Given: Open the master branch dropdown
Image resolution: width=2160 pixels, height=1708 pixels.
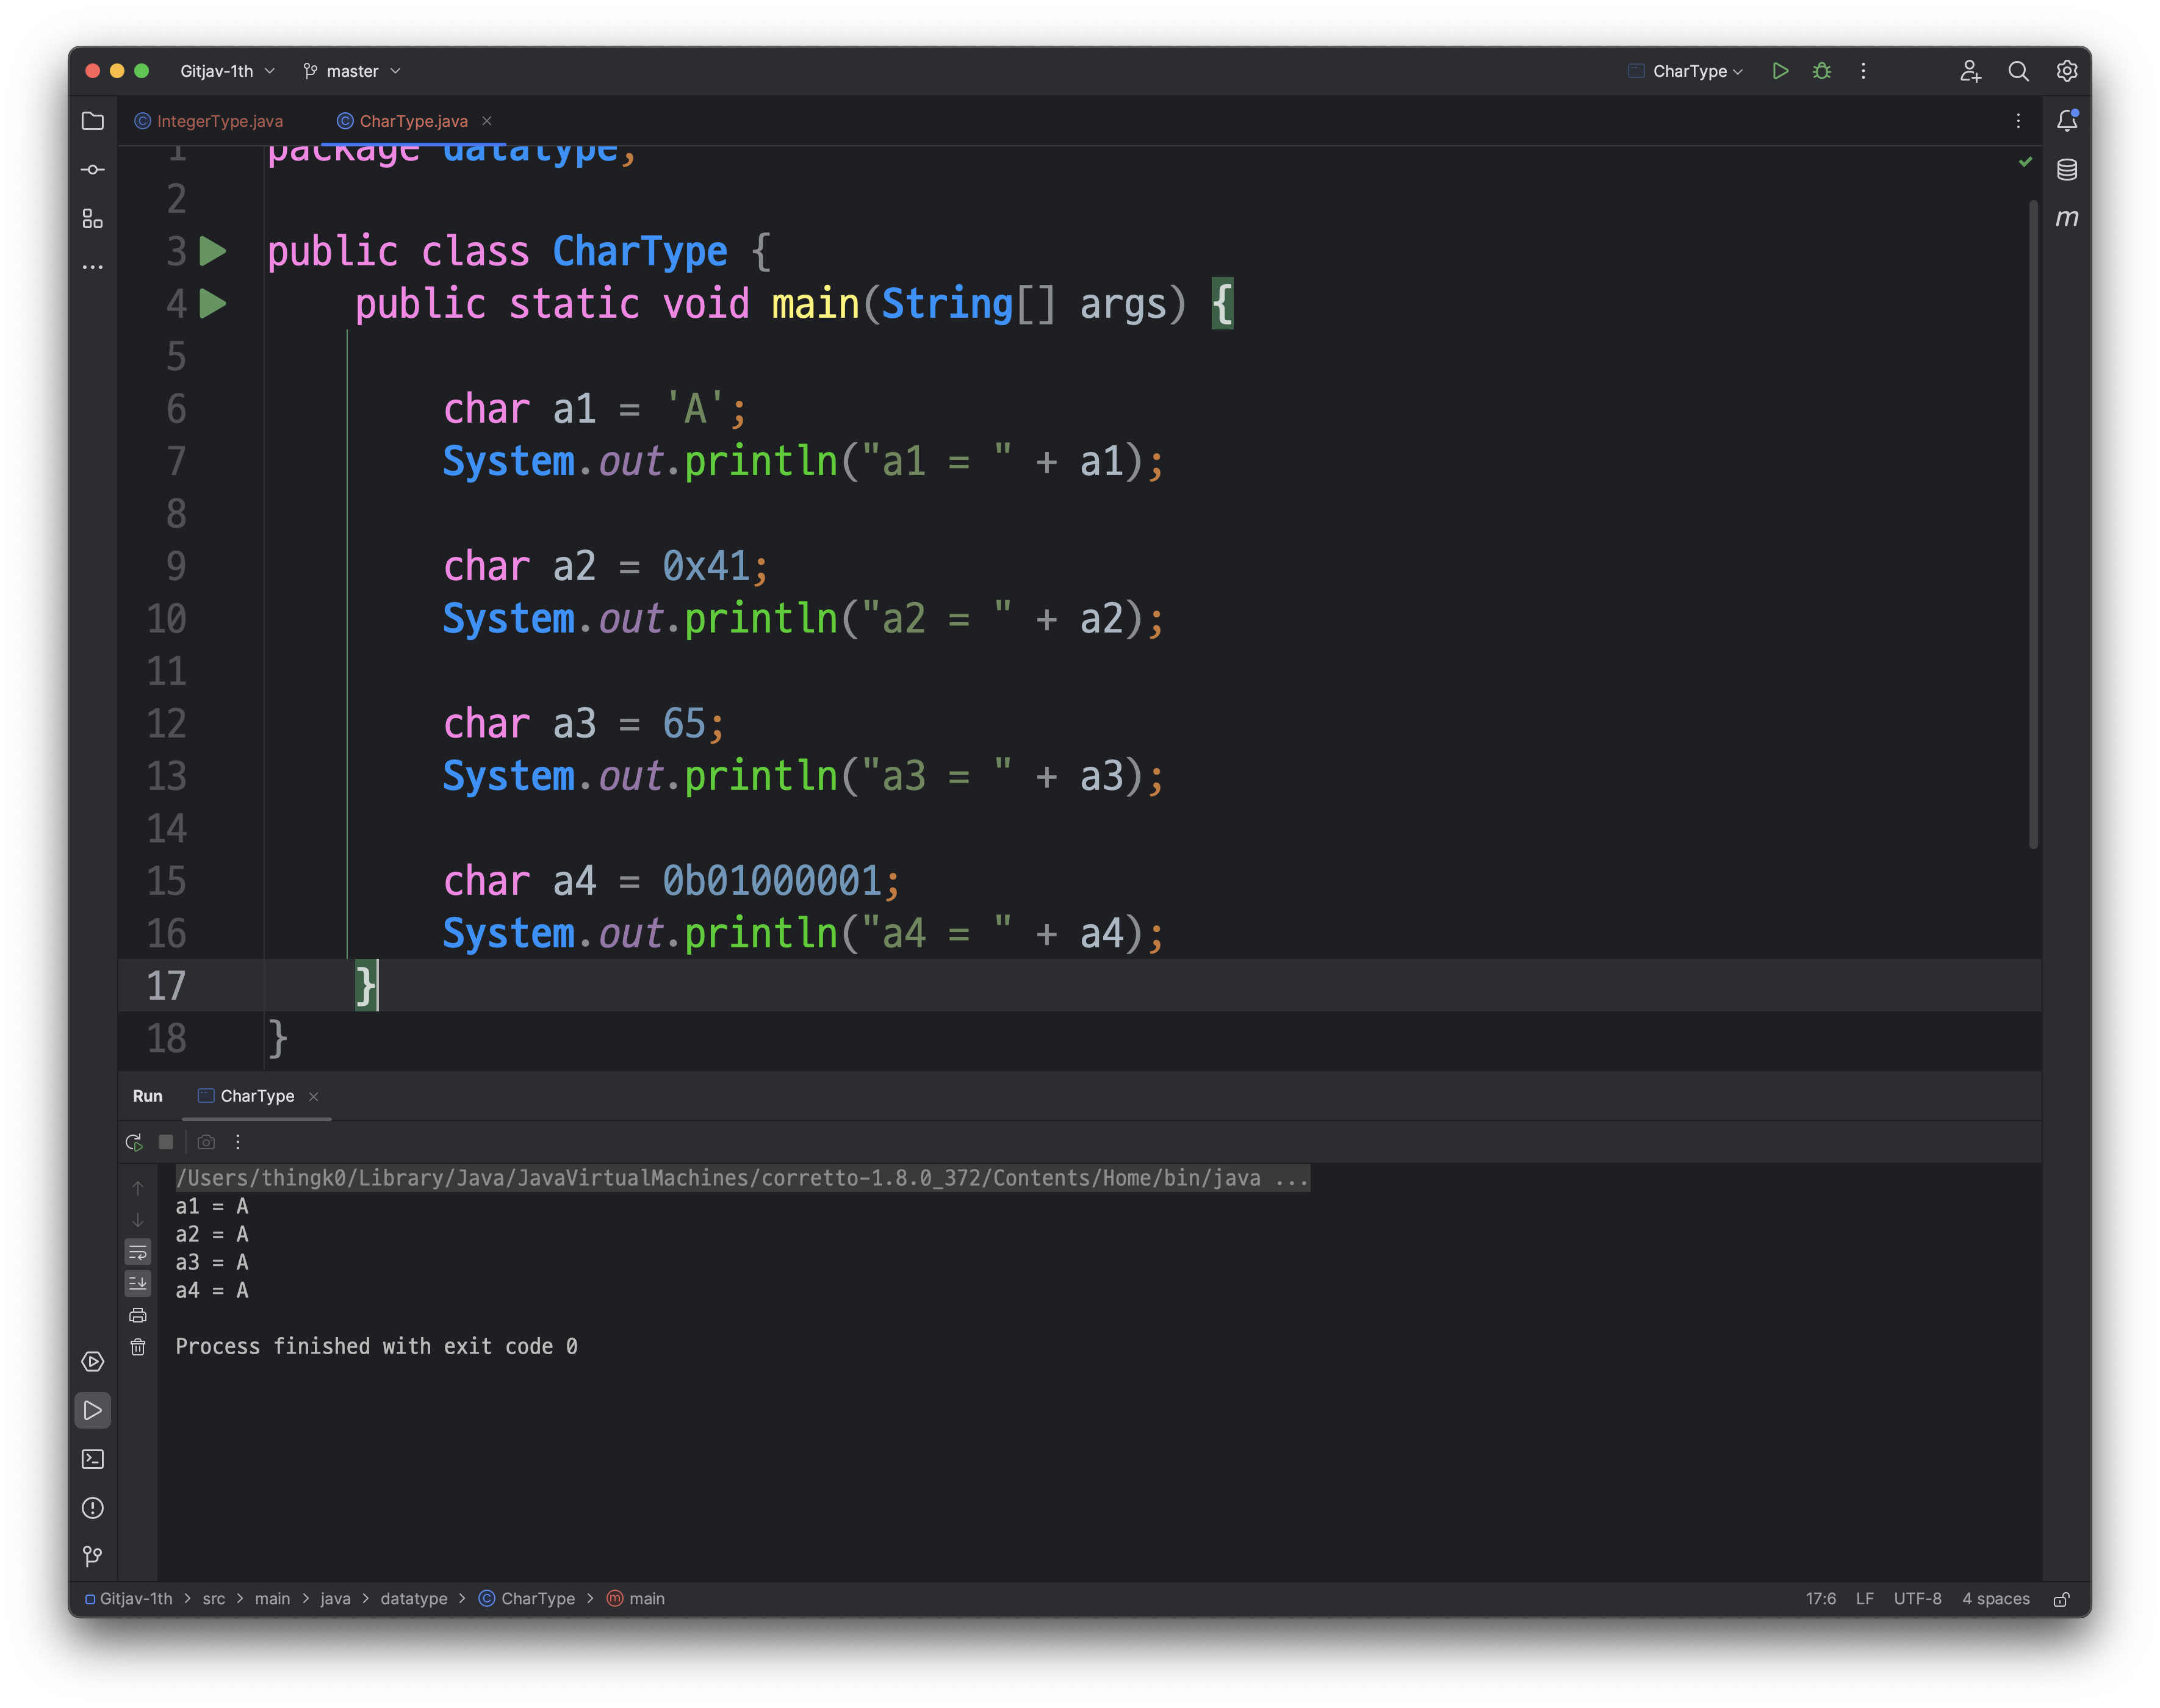Looking at the screenshot, I should [352, 71].
